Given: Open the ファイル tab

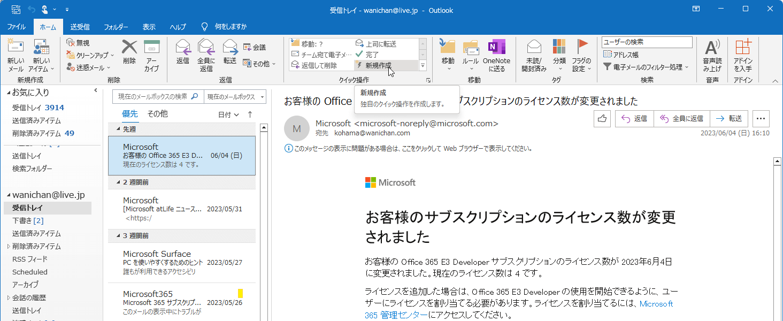Looking at the screenshot, I should [x=17, y=27].
